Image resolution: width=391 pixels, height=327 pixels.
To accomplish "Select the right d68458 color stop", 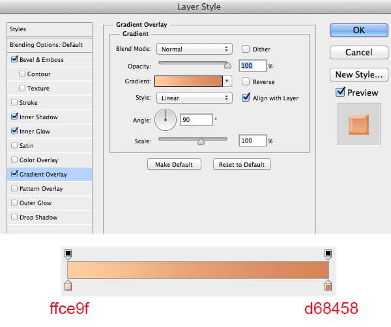I will click(328, 286).
